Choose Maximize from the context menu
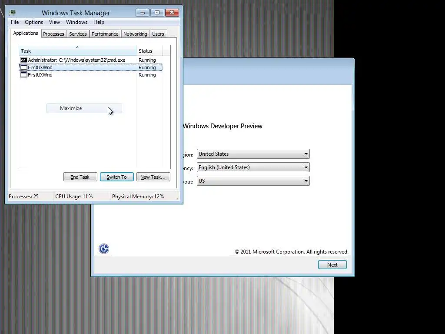 84,108
